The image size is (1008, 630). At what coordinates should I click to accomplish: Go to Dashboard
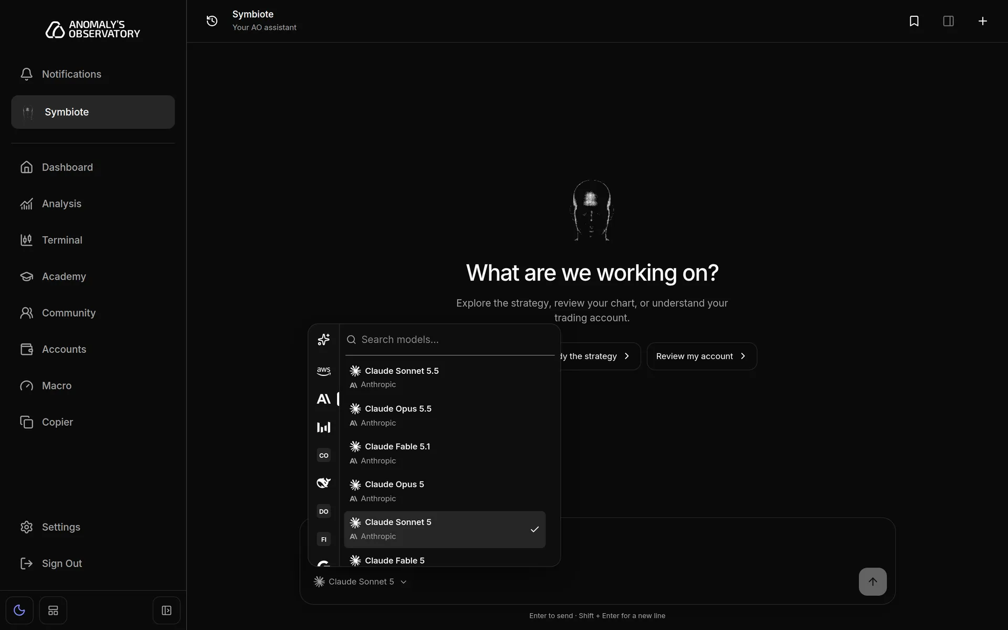coord(93,167)
